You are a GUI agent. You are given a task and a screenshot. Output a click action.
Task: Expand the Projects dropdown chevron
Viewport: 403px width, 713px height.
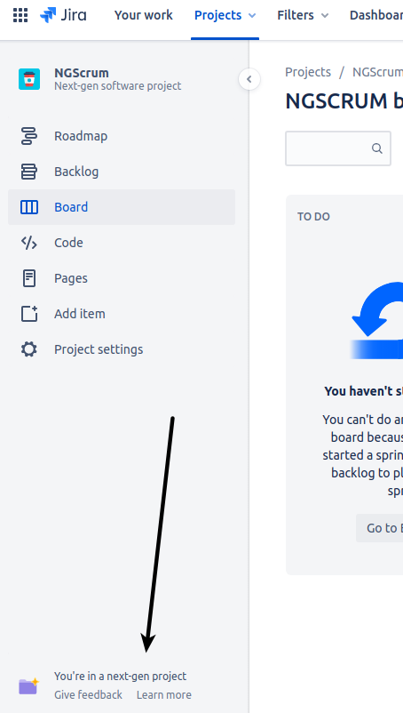(252, 15)
